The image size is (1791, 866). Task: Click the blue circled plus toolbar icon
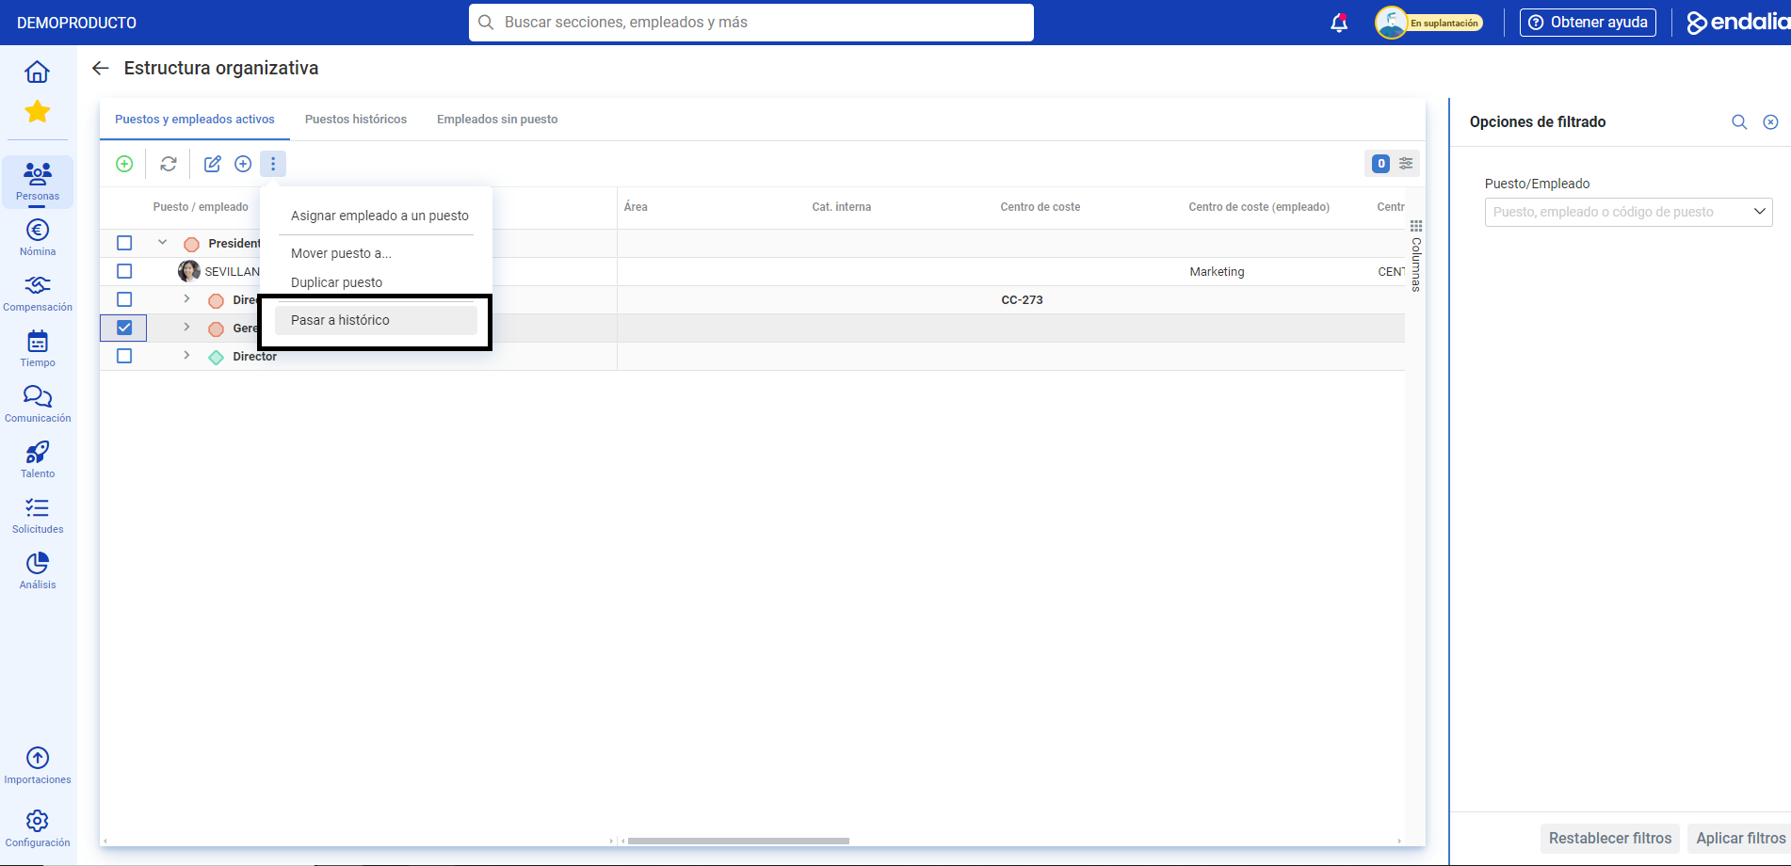point(243,164)
